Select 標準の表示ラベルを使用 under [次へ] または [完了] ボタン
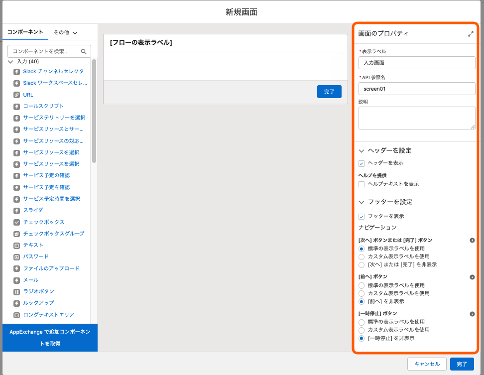This screenshot has width=484, height=375. tap(362, 249)
